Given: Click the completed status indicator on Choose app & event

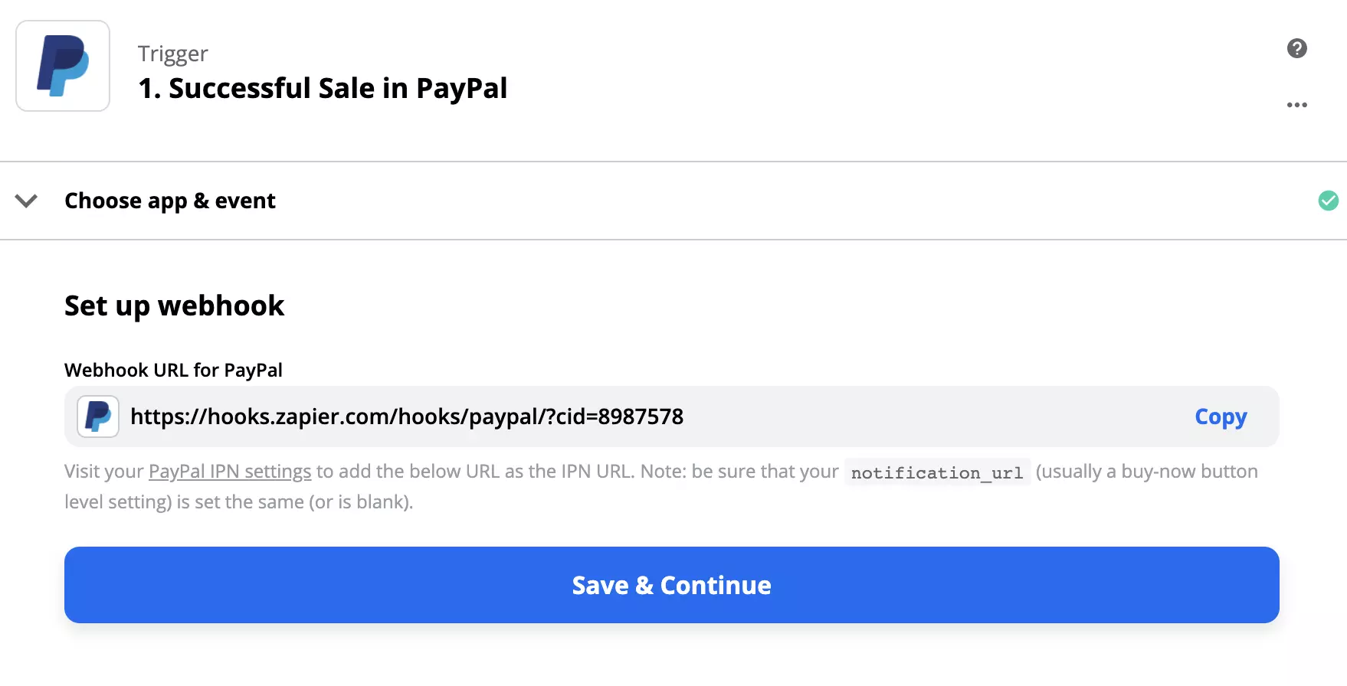Looking at the screenshot, I should pyautogui.click(x=1328, y=201).
